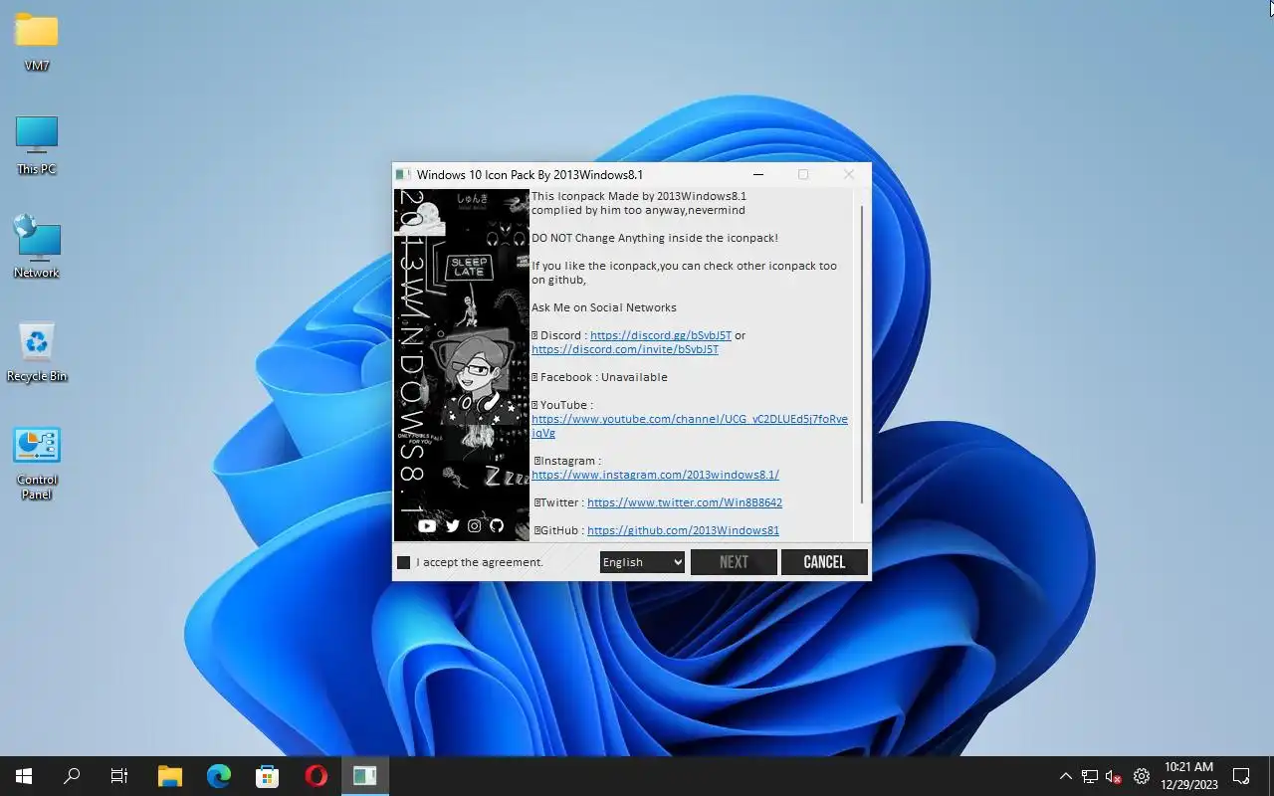Click the settings gear tray icon
The width and height of the screenshot is (1274, 796).
(1142, 776)
